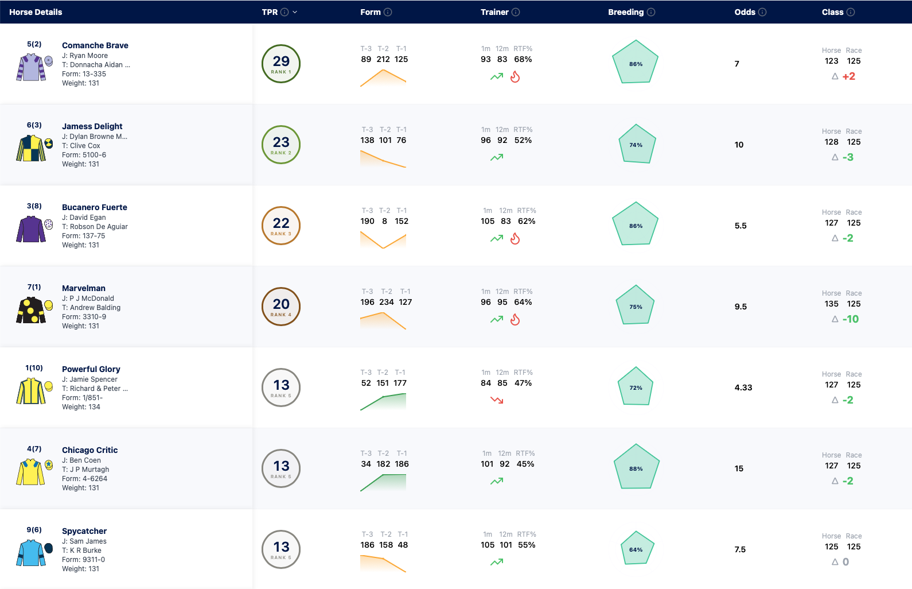Click Chicago Critic's 88% breeding pentagon
This screenshot has width=912, height=589.
tap(636, 467)
